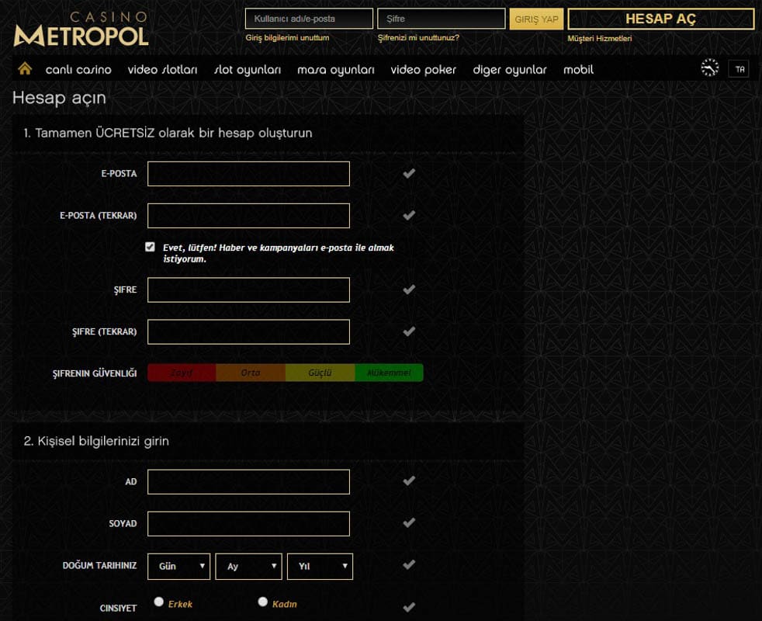Click the Mükemmel password strength segment

(x=389, y=373)
